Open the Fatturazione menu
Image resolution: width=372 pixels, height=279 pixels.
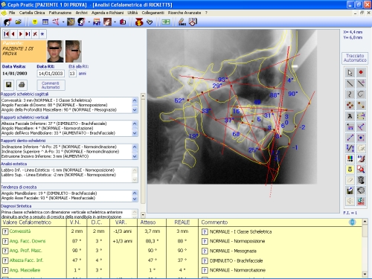60,13
